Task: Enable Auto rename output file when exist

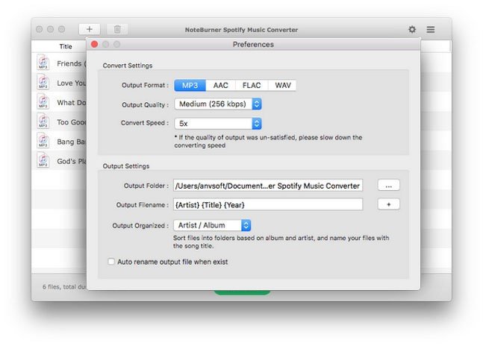Action: tap(111, 262)
